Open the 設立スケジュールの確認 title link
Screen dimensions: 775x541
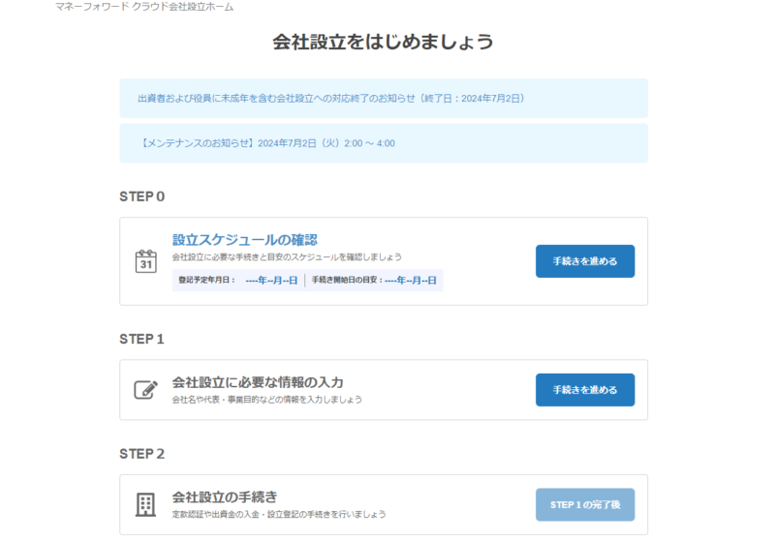(245, 239)
